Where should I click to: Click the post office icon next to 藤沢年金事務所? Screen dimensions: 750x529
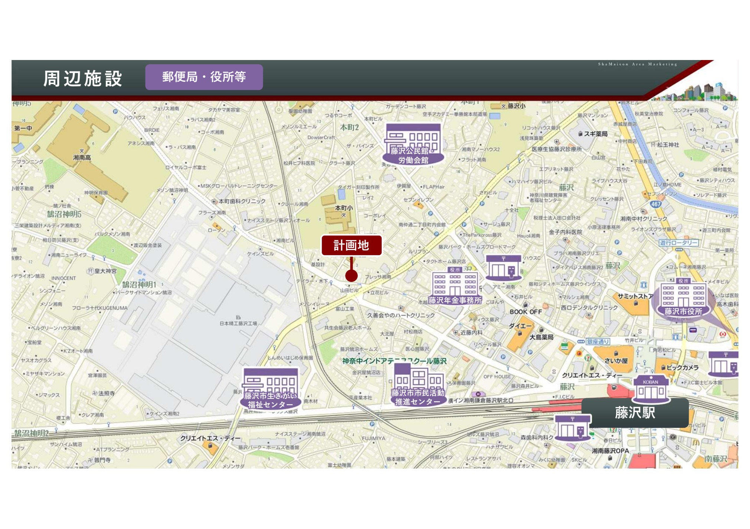tap(504, 267)
